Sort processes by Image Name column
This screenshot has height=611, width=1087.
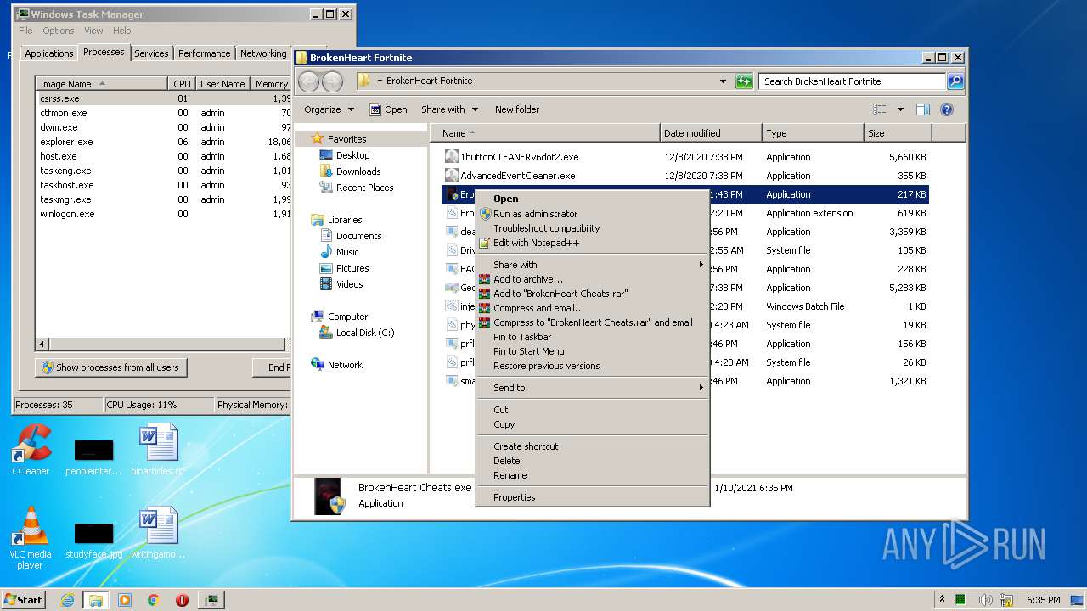[x=101, y=84]
